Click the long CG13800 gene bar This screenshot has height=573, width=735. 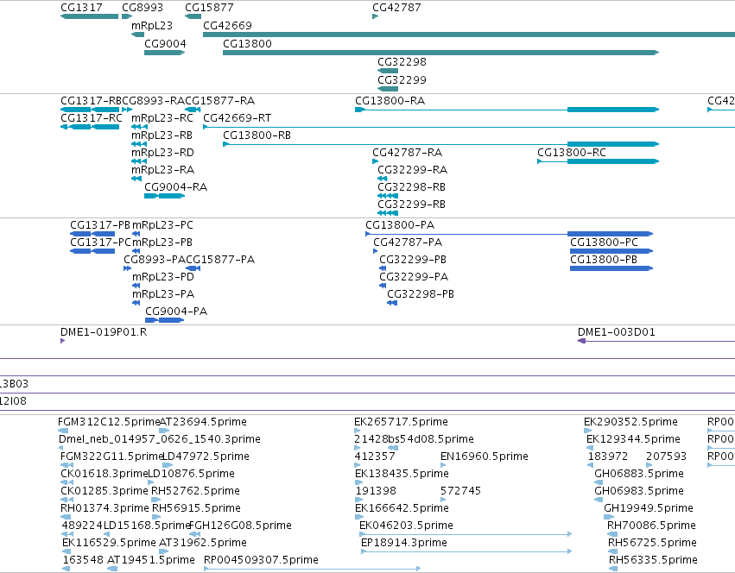[441, 53]
